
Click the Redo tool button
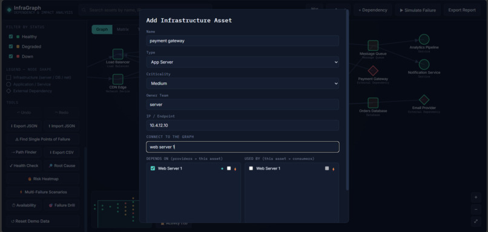pos(61,113)
